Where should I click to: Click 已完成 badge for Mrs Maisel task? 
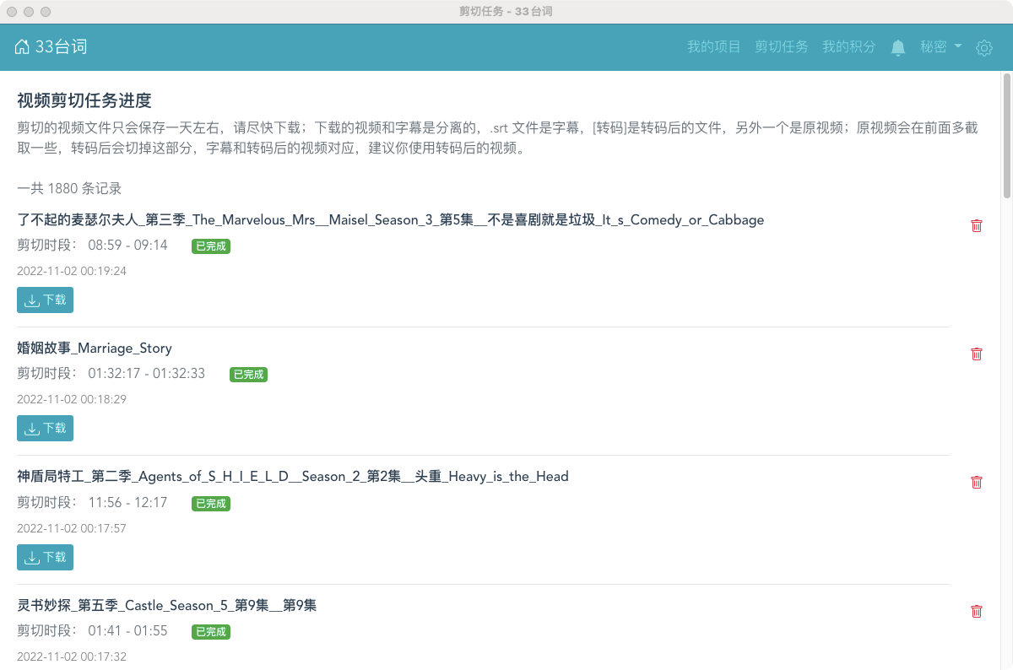tap(211, 246)
